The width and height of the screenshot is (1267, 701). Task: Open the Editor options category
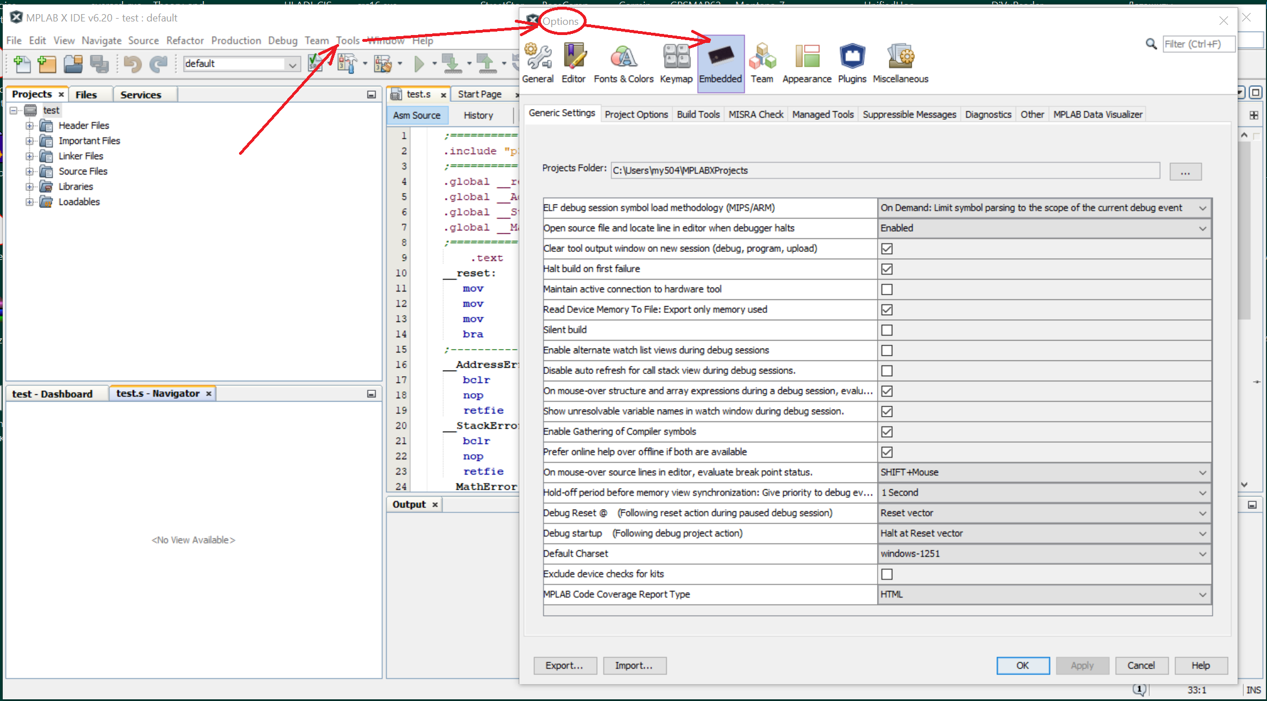(x=574, y=63)
